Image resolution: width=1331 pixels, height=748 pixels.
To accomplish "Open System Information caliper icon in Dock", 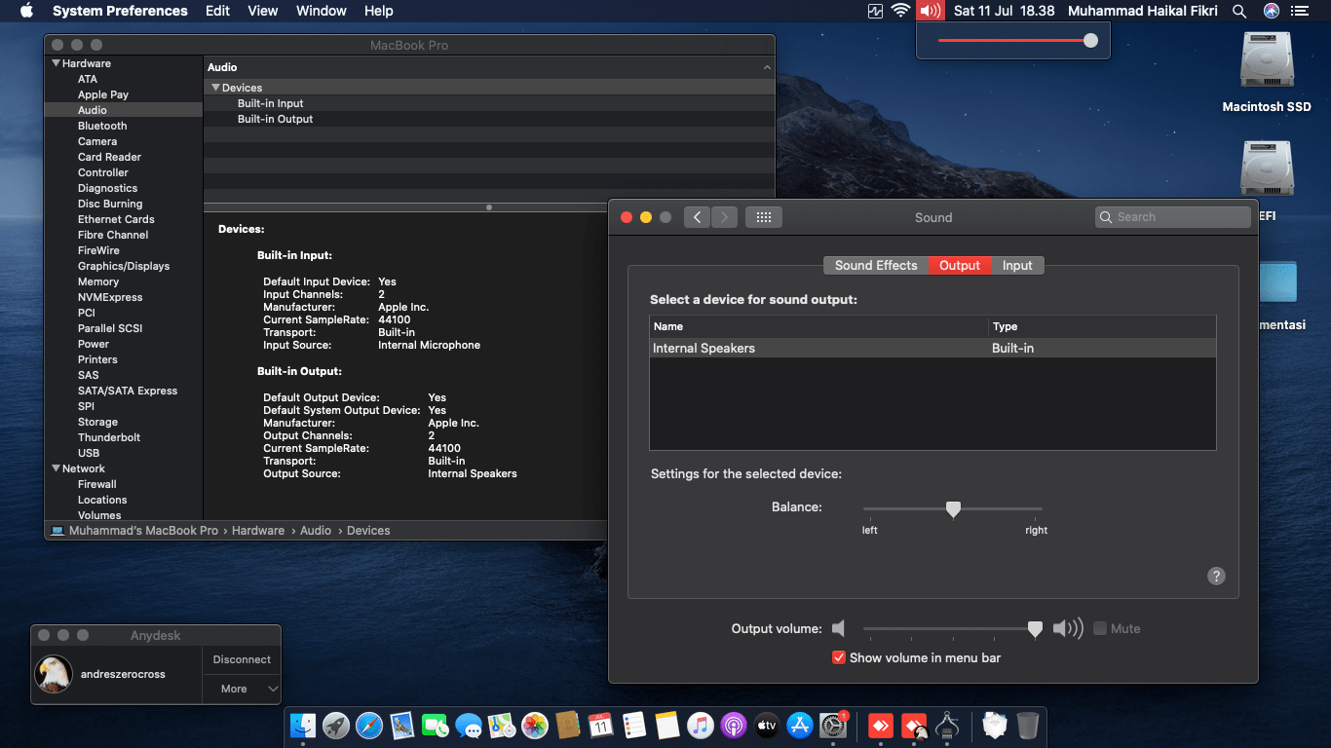I will 947,726.
